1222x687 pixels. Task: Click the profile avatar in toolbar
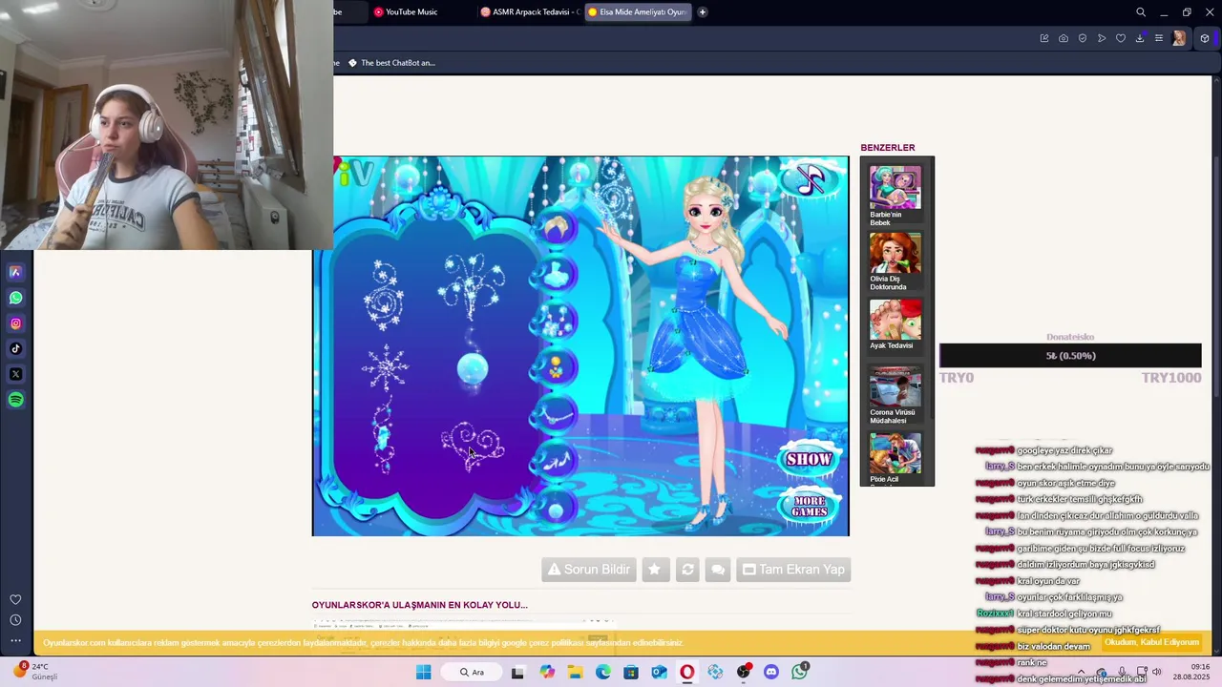pos(1179,38)
